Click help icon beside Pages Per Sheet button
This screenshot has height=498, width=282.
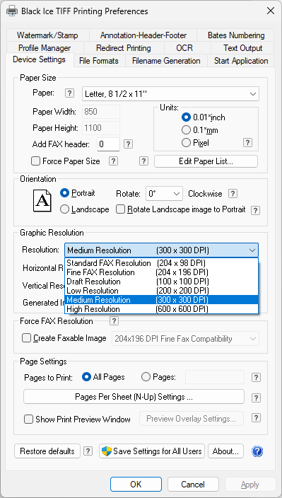(x=256, y=398)
